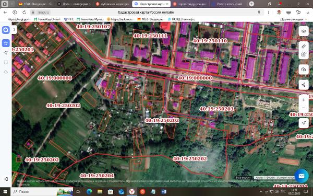313x196 pixels.
Task: Open the ТехноКад Онлайн bookmark
Action: (x=47, y=19)
